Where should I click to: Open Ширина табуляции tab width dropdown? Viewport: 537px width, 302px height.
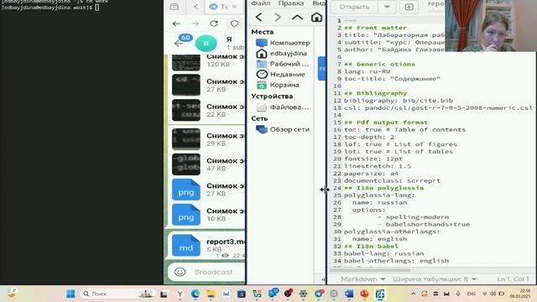point(435,279)
